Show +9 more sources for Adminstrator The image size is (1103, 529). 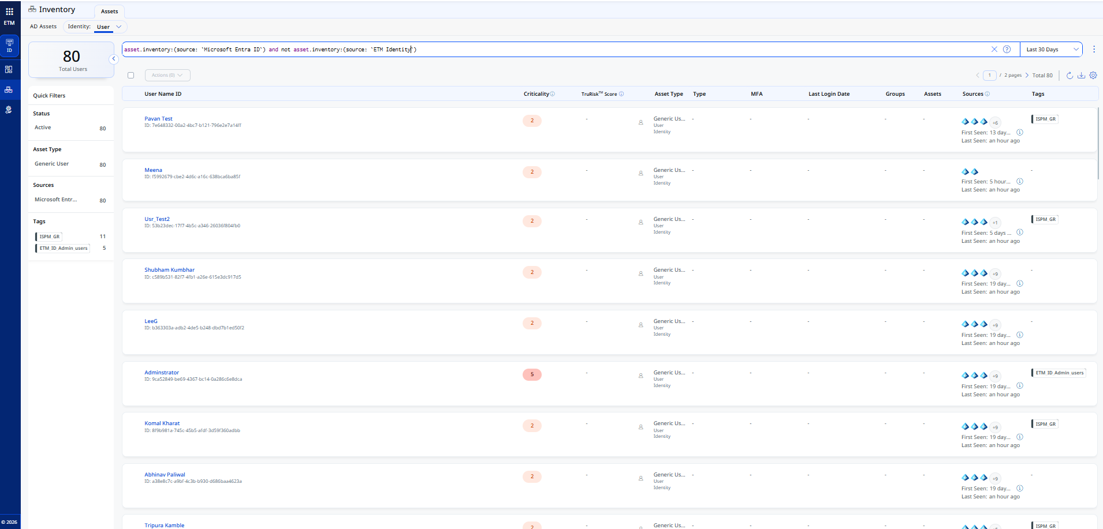995,376
